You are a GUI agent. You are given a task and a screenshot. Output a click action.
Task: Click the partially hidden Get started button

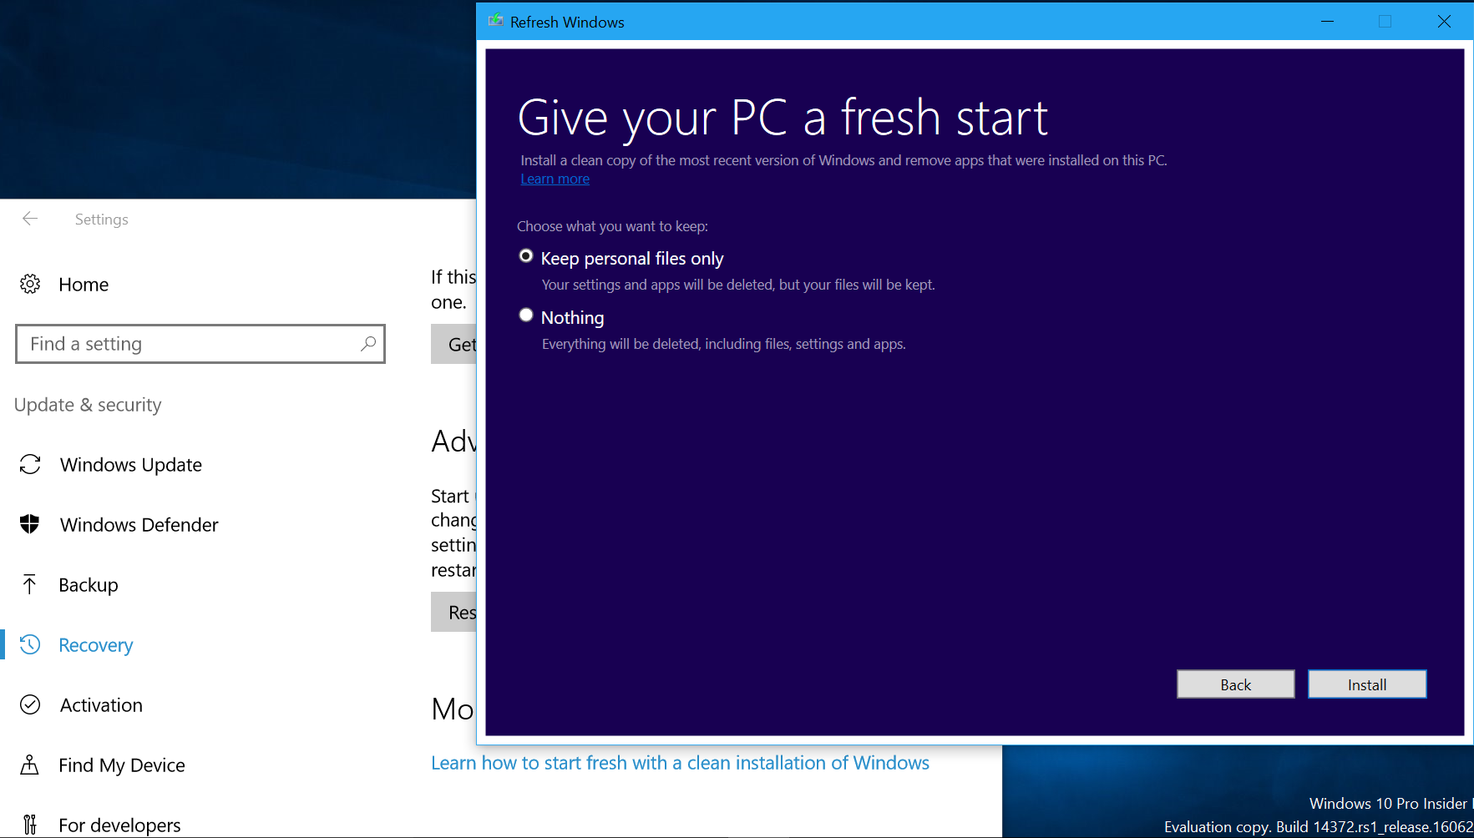pos(453,344)
